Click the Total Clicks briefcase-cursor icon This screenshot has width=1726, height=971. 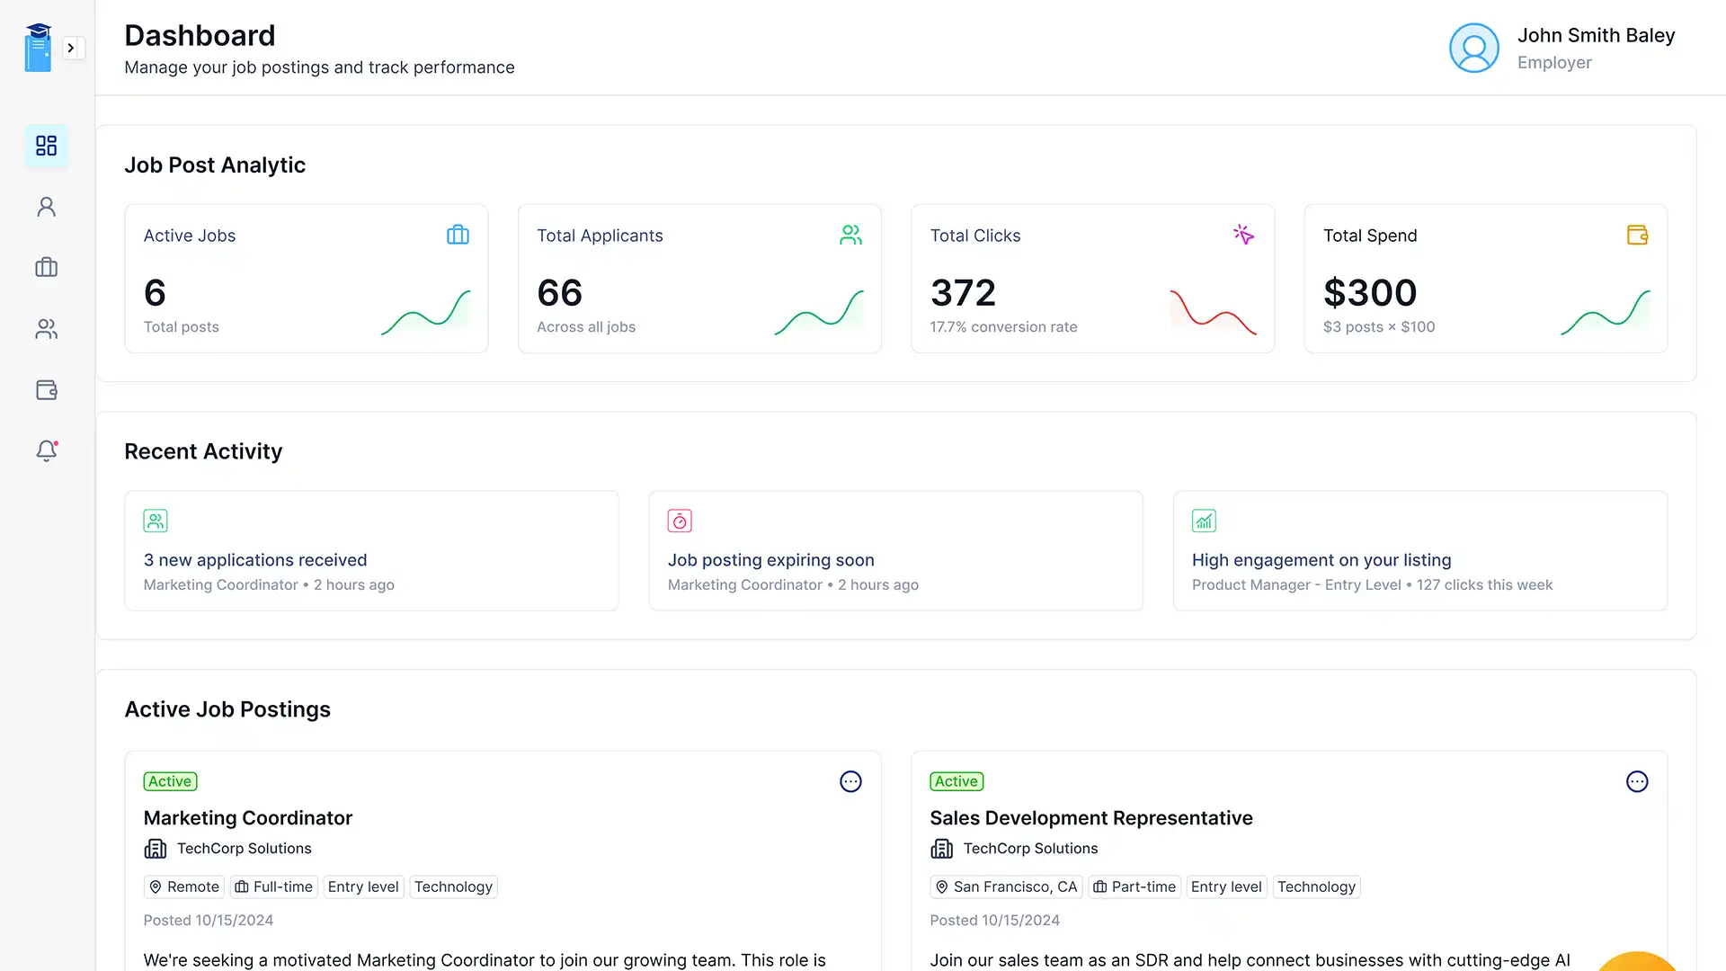click(1243, 235)
